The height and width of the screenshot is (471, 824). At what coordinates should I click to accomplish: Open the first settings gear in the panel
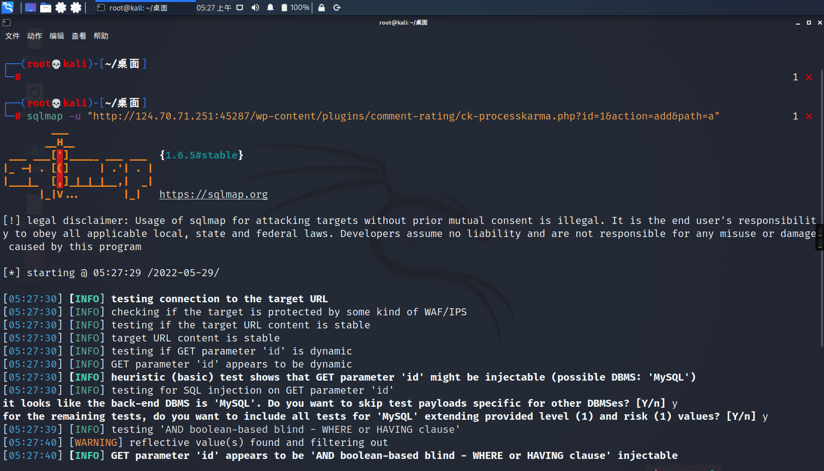(x=60, y=7)
